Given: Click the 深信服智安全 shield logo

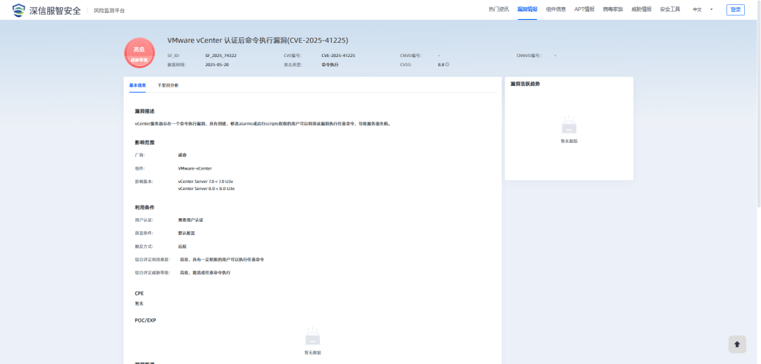Looking at the screenshot, I should [x=19, y=10].
